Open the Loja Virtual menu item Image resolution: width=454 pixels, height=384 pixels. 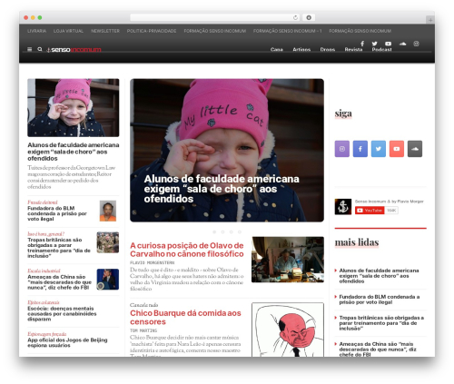pos(68,31)
